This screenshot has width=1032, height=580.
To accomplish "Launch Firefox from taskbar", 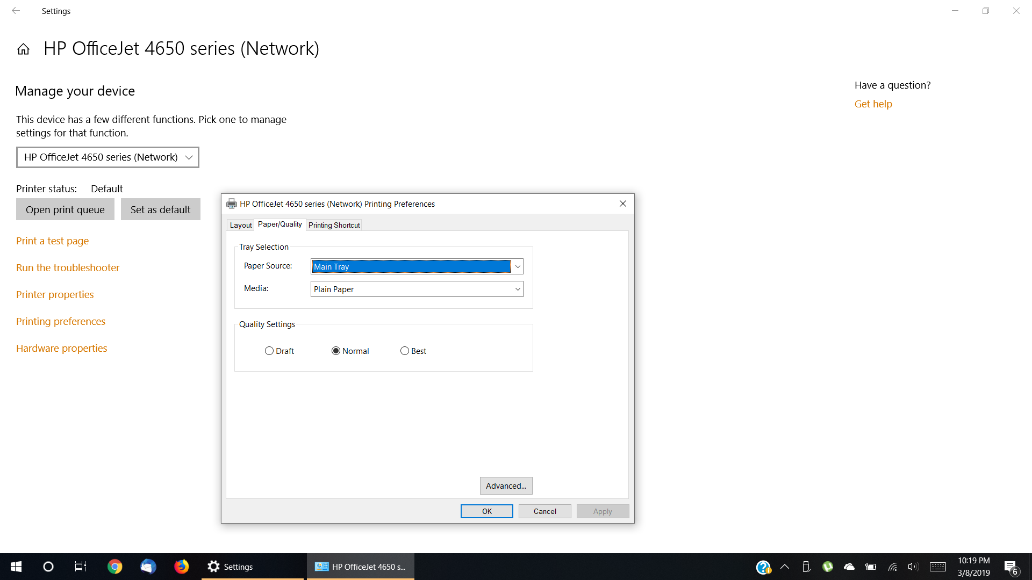I will [x=182, y=567].
